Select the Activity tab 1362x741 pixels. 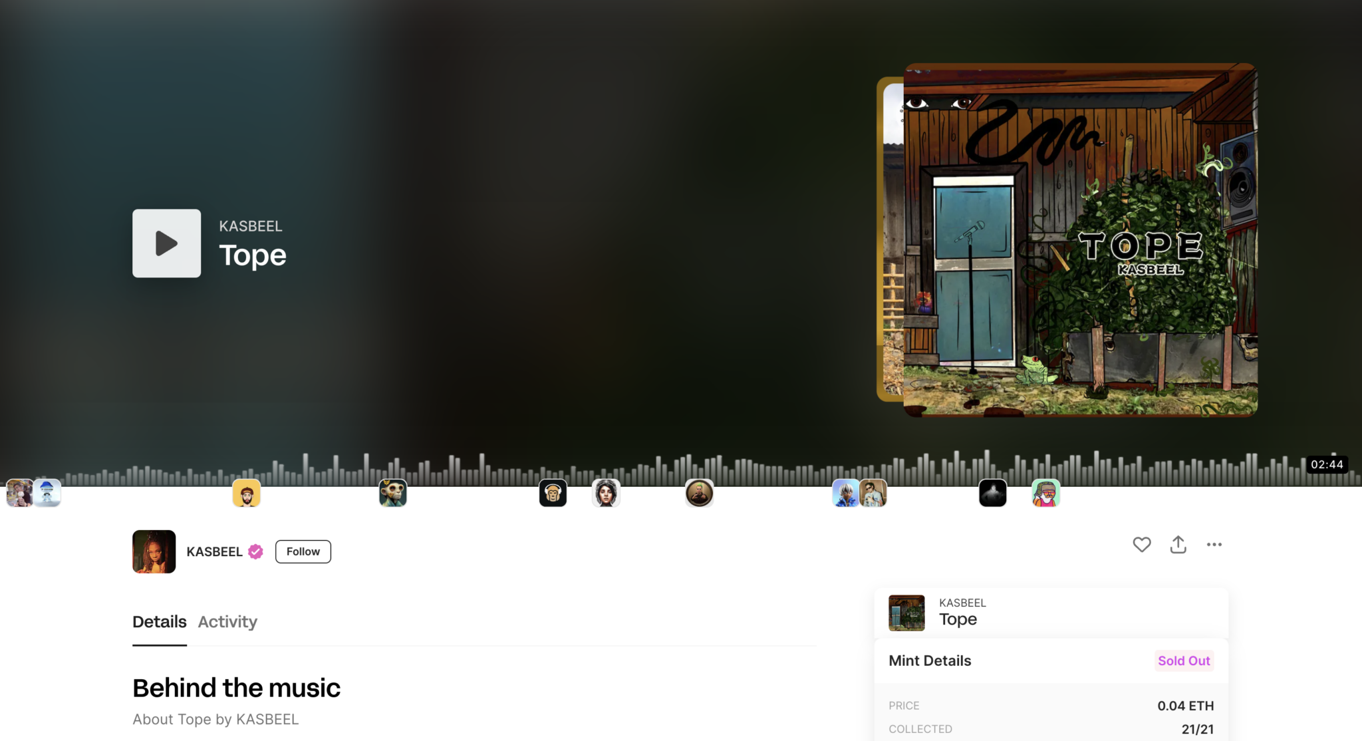(227, 621)
